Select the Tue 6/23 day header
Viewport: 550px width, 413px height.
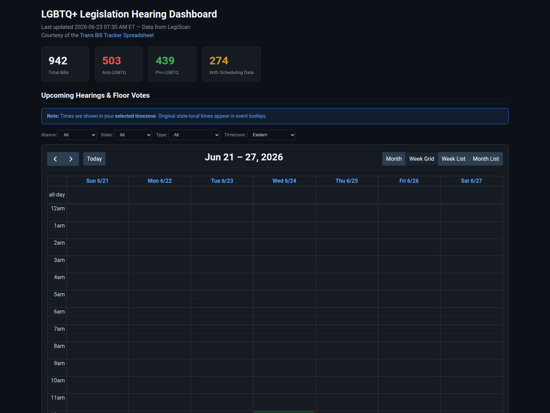pyautogui.click(x=222, y=181)
